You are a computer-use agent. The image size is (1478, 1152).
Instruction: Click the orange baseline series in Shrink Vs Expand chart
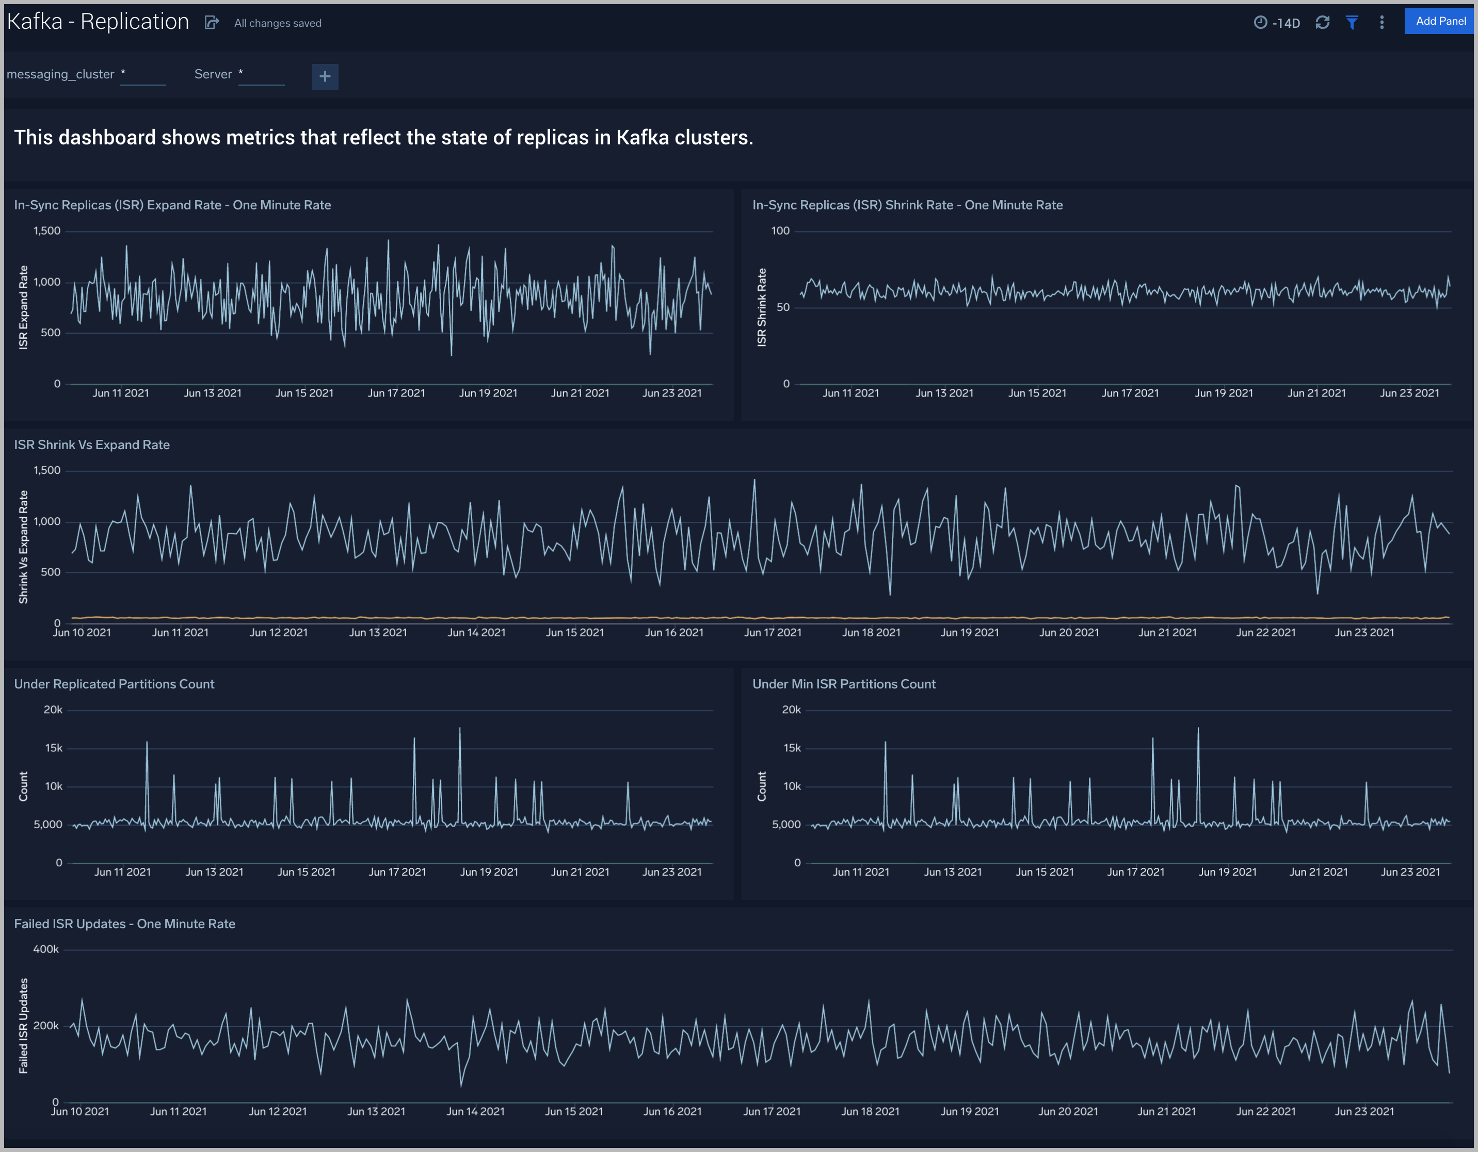(x=677, y=617)
